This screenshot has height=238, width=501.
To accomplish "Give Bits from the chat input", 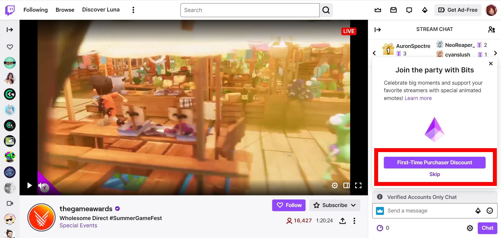I will pos(478,211).
